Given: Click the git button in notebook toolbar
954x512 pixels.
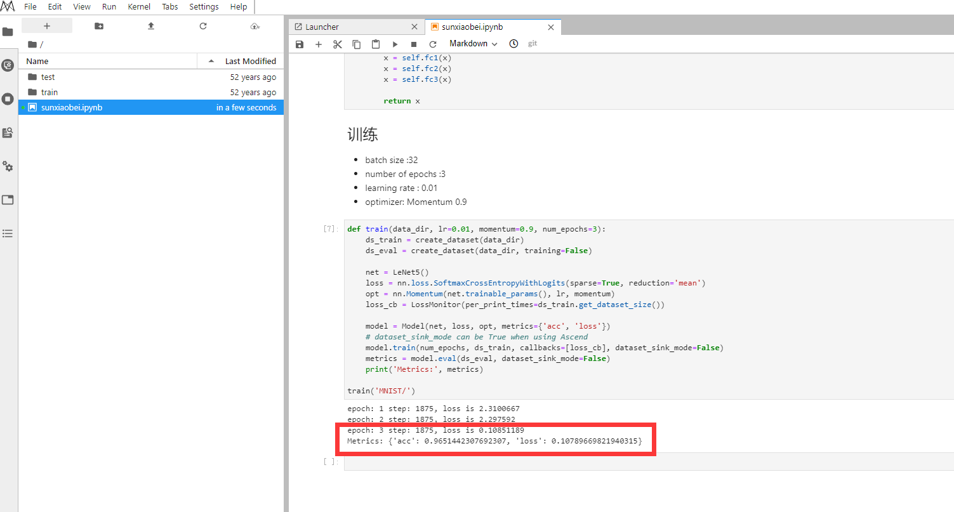Looking at the screenshot, I should pos(533,44).
